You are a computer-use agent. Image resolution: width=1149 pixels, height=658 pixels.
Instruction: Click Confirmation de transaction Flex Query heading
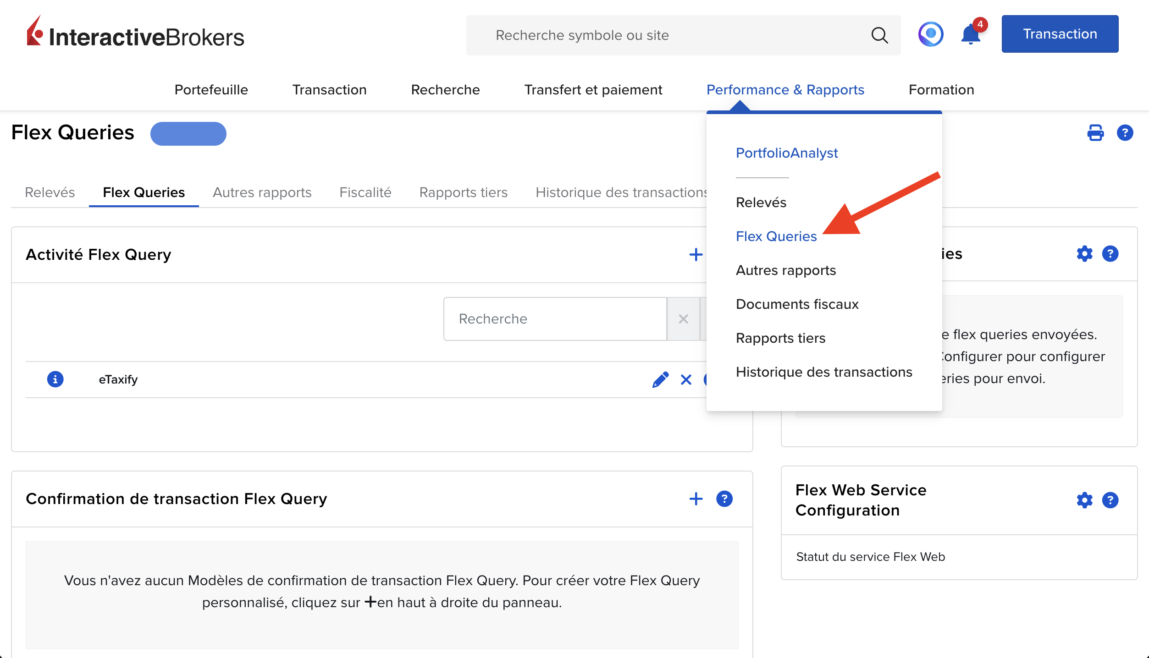pos(176,499)
